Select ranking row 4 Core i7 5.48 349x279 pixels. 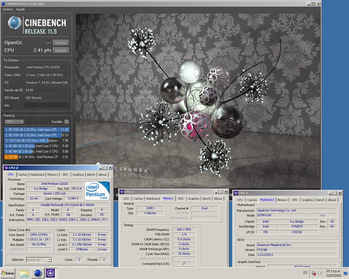pos(37,146)
